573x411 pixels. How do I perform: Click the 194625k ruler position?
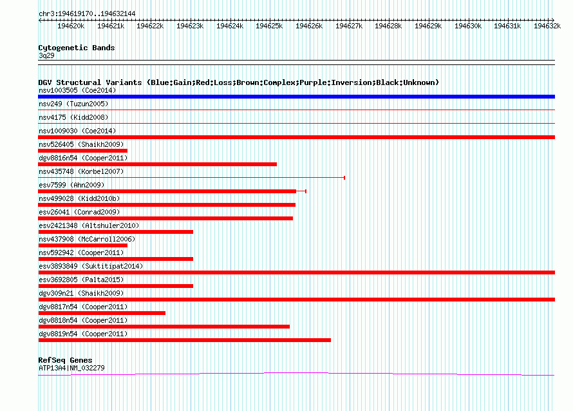pyautogui.click(x=269, y=26)
